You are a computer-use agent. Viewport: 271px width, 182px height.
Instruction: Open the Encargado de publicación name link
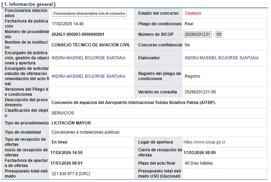[88, 58]
